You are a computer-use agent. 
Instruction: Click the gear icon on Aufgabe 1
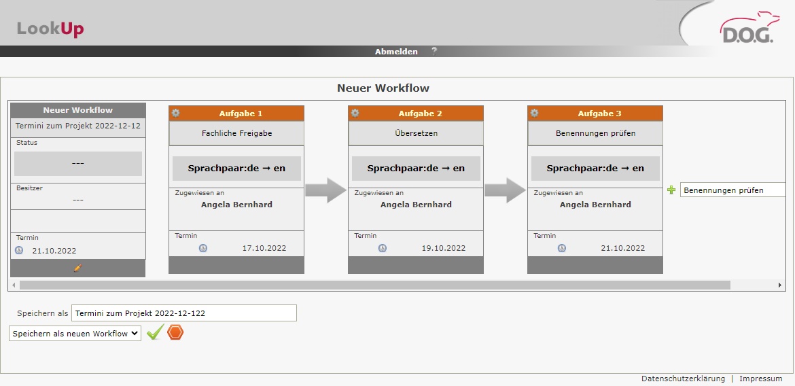click(176, 113)
